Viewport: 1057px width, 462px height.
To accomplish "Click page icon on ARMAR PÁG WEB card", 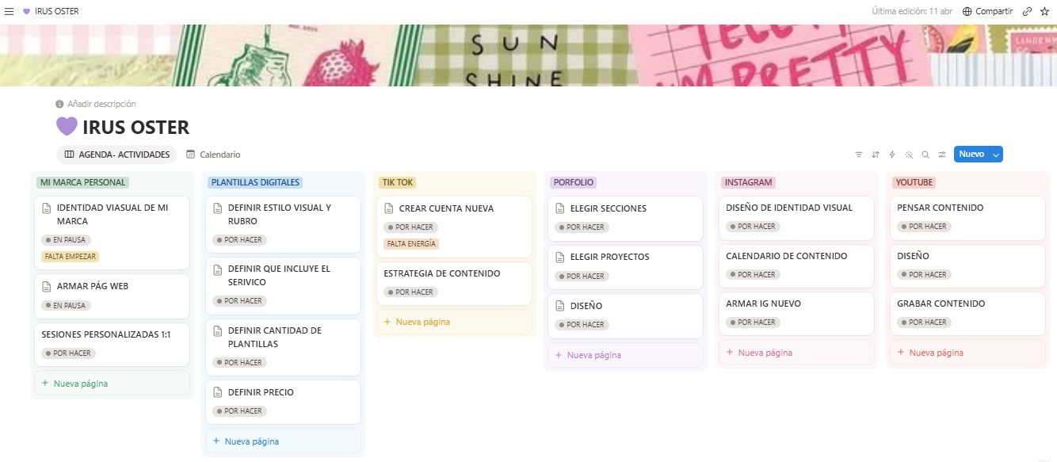I will click(46, 286).
